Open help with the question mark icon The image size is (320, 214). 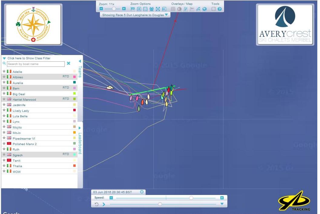219,9
